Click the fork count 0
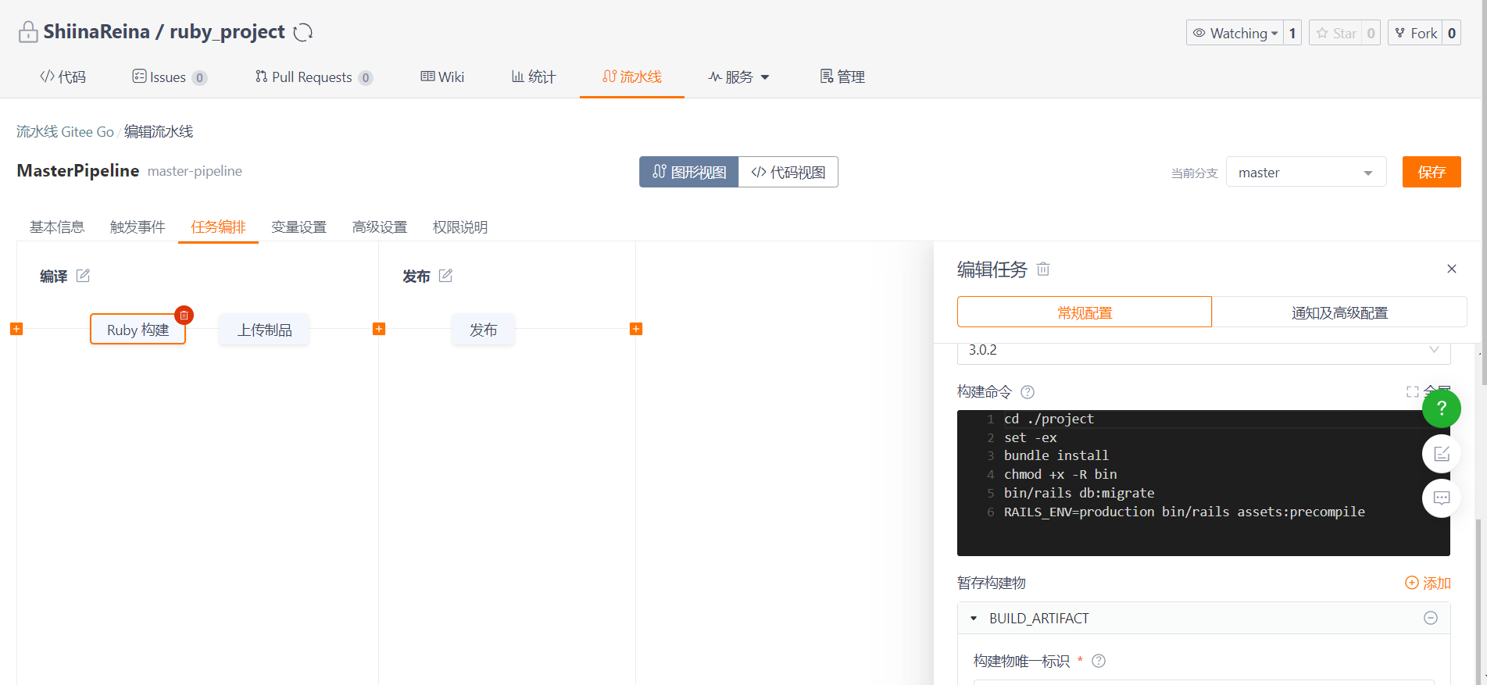Viewport: 1487px width, 685px height. click(1452, 33)
